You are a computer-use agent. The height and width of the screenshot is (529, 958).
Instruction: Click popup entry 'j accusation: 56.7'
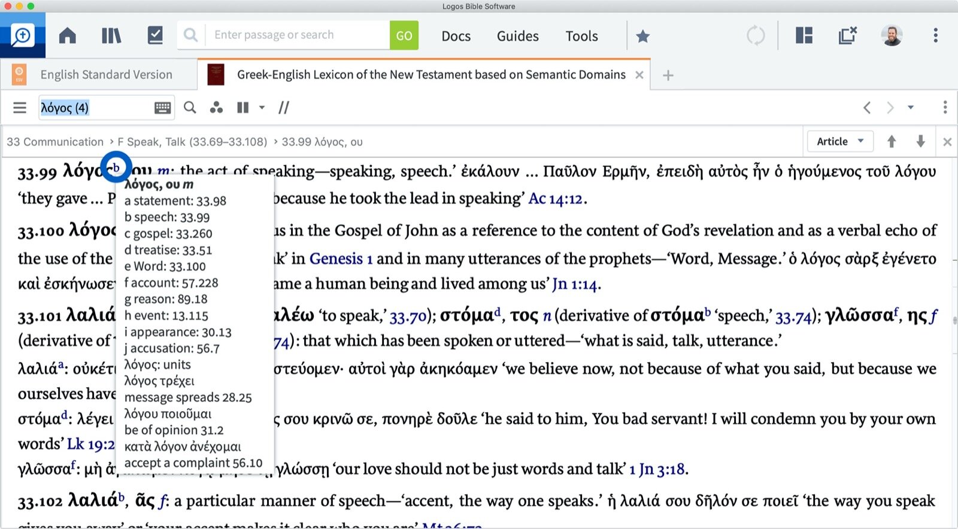click(172, 348)
